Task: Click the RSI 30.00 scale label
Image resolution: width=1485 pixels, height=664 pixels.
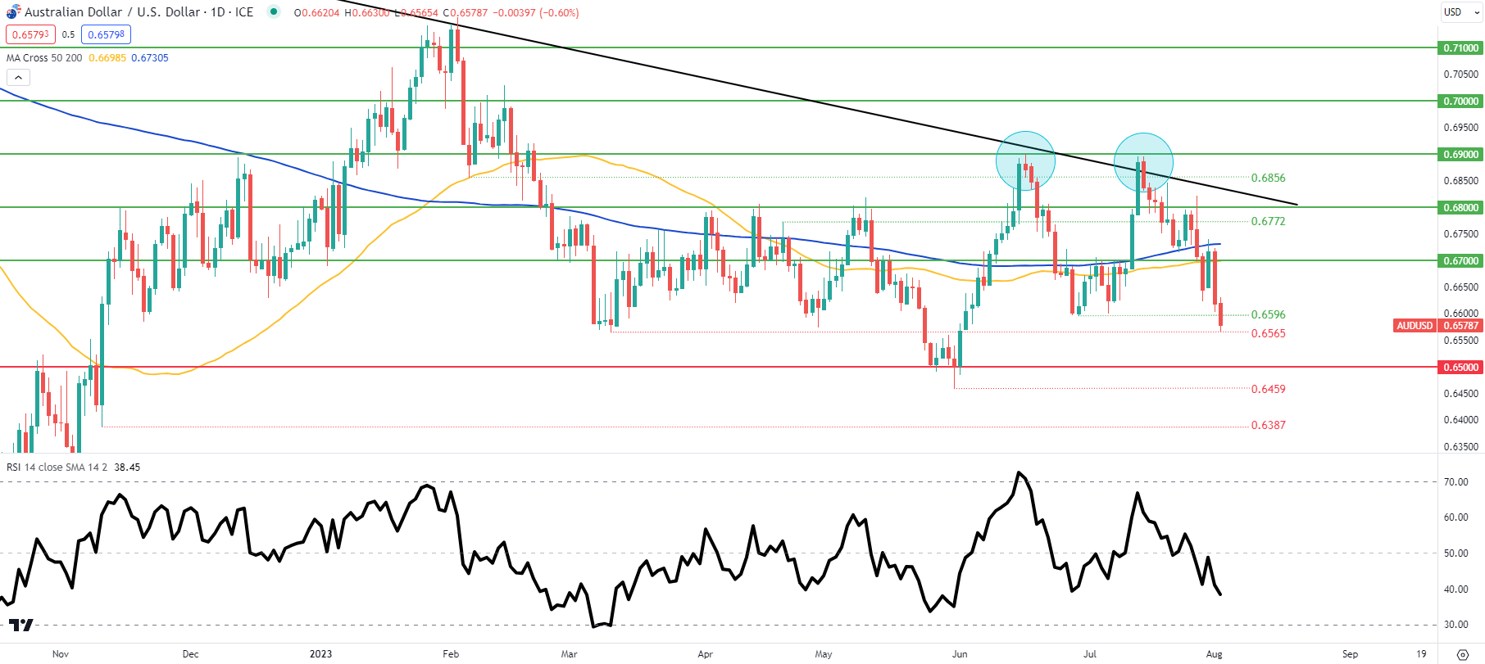Action: pyautogui.click(x=1455, y=625)
